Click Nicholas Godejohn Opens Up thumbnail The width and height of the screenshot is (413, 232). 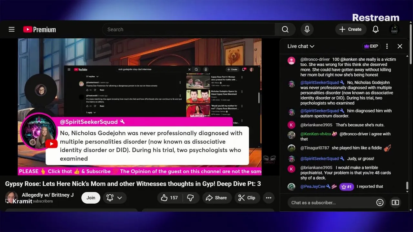click(198, 96)
